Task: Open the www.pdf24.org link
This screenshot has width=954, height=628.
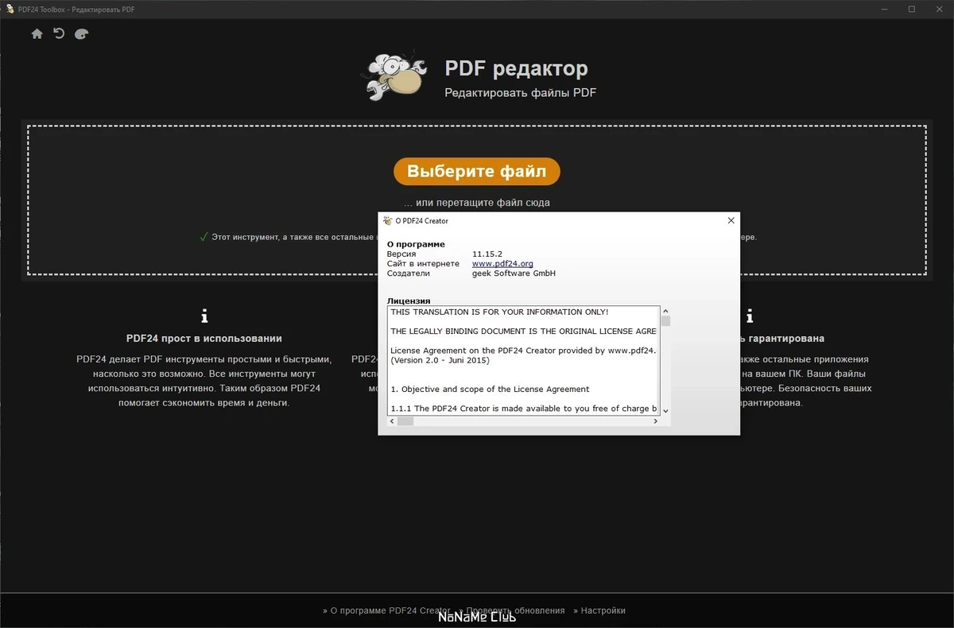Action: tap(502, 263)
